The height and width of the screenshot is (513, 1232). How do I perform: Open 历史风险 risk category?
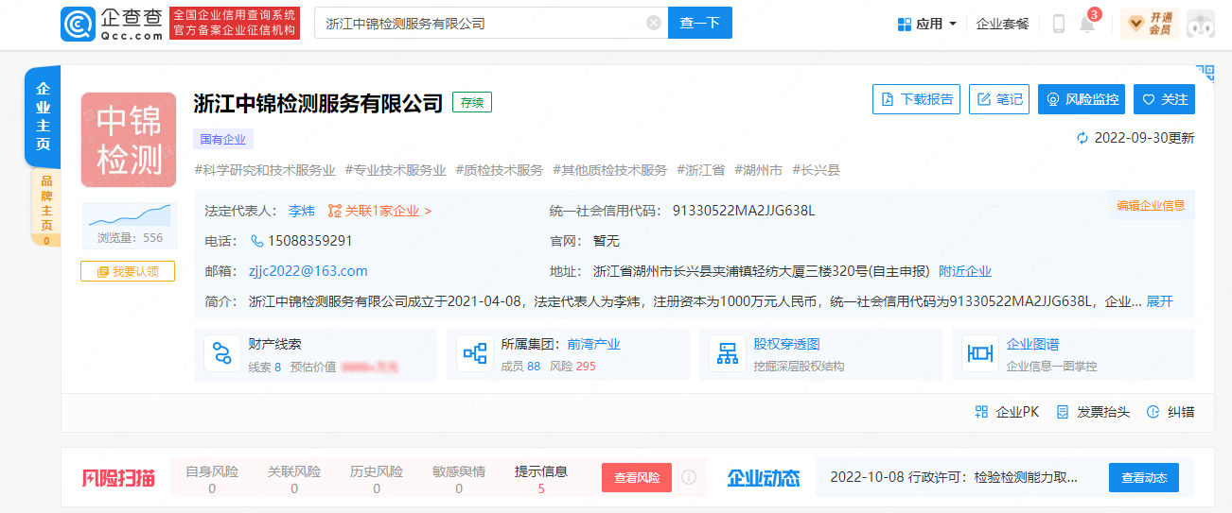(x=377, y=479)
